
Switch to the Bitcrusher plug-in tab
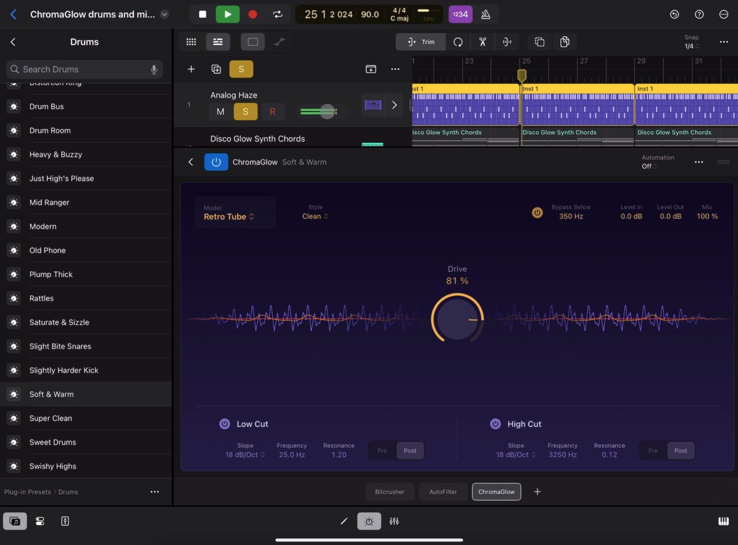(390, 492)
